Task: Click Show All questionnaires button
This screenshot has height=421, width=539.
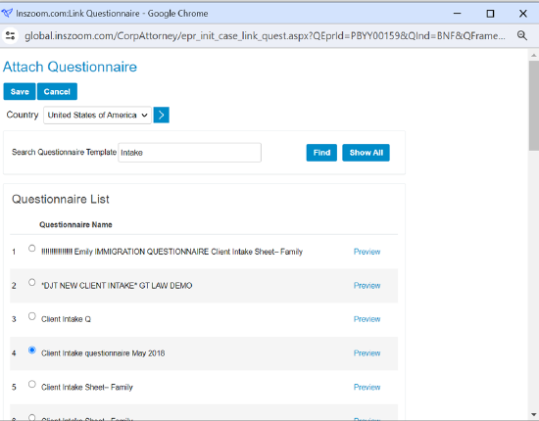Action: 367,153
